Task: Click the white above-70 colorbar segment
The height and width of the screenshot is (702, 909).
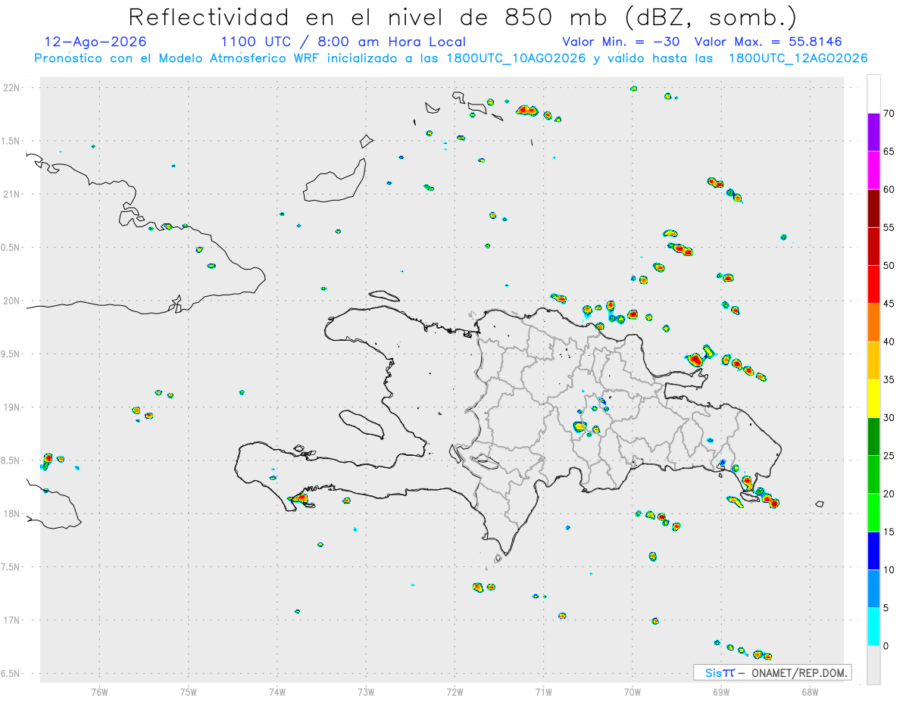Action: pos(873,94)
